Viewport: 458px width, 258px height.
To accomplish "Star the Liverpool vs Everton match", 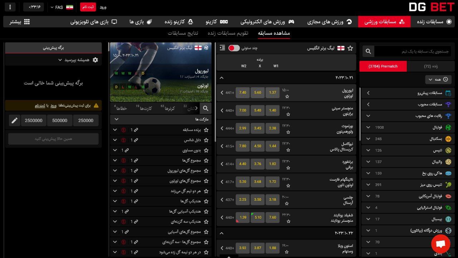I will [x=287, y=97].
